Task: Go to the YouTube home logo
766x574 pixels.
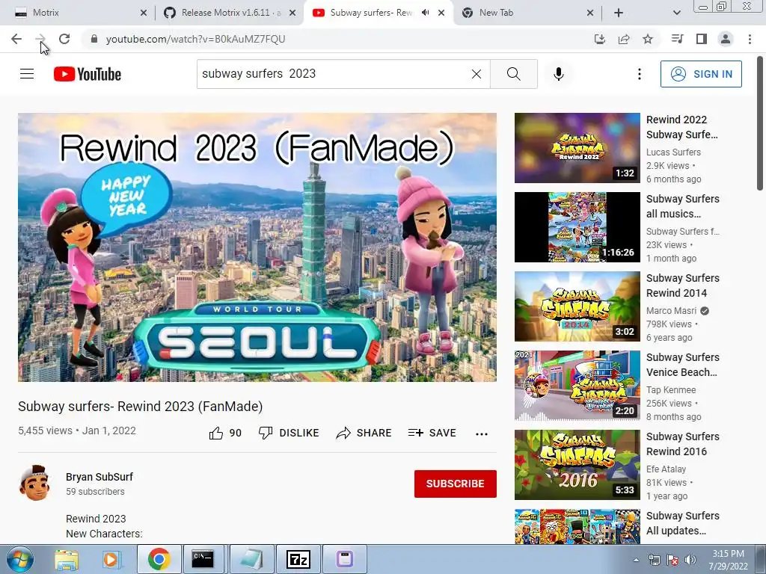Action: [87, 74]
